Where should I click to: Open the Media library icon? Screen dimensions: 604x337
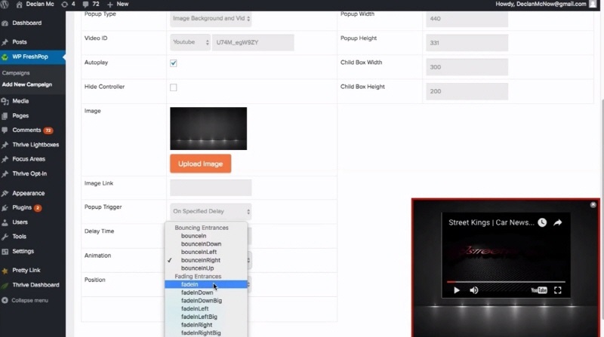point(5,101)
